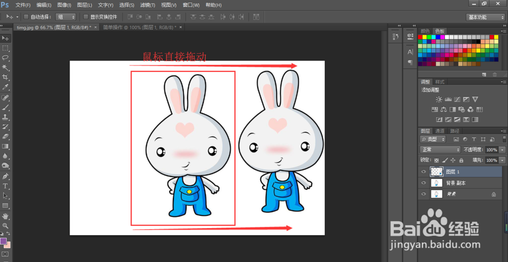
Task: Hide the 背景 副本 layer
Action: [x=424, y=183]
